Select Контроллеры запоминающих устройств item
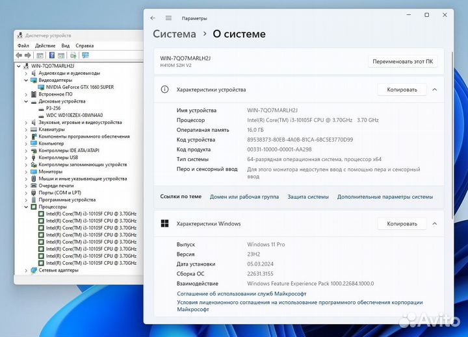 click(x=83, y=165)
